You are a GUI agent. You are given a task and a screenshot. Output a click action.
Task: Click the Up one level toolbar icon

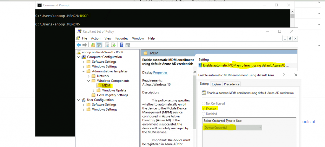coord(93,45)
